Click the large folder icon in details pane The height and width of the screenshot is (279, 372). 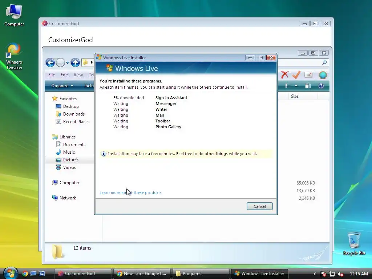coord(57,252)
